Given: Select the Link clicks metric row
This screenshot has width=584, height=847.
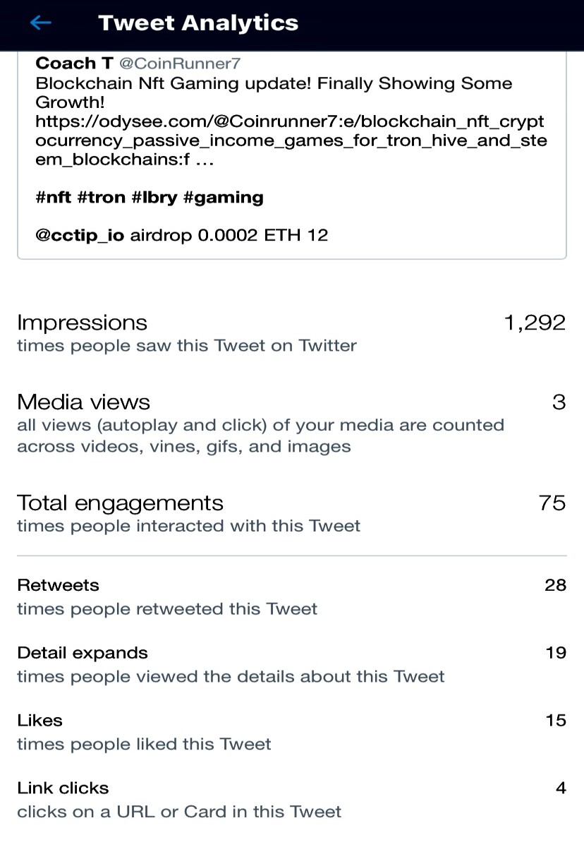Looking at the screenshot, I should pyautogui.click(x=292, y=800).
